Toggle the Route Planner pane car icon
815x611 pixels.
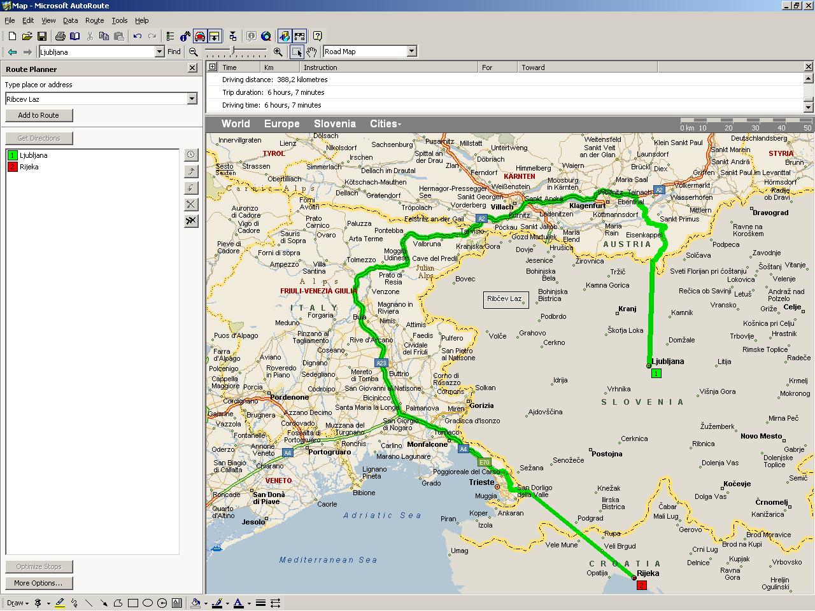coord(200,36)
